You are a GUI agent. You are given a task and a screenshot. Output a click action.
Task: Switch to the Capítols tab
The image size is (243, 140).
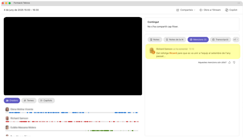pyautogui.click(x=46, y=100)
